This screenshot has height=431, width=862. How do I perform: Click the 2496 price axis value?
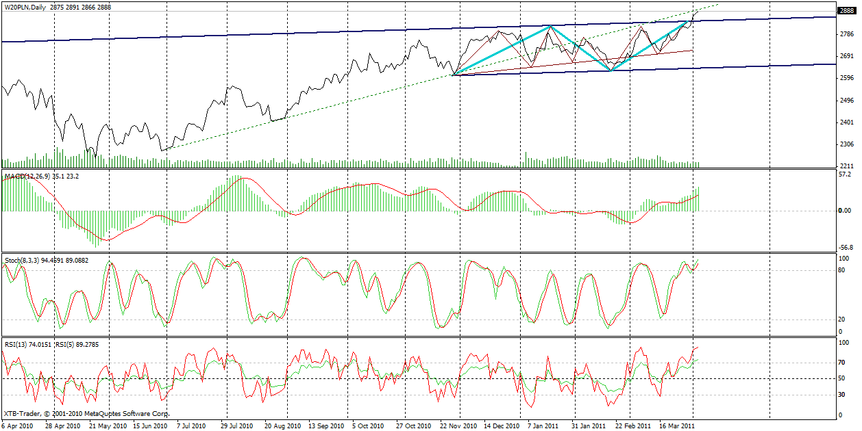tap(846, 101)
